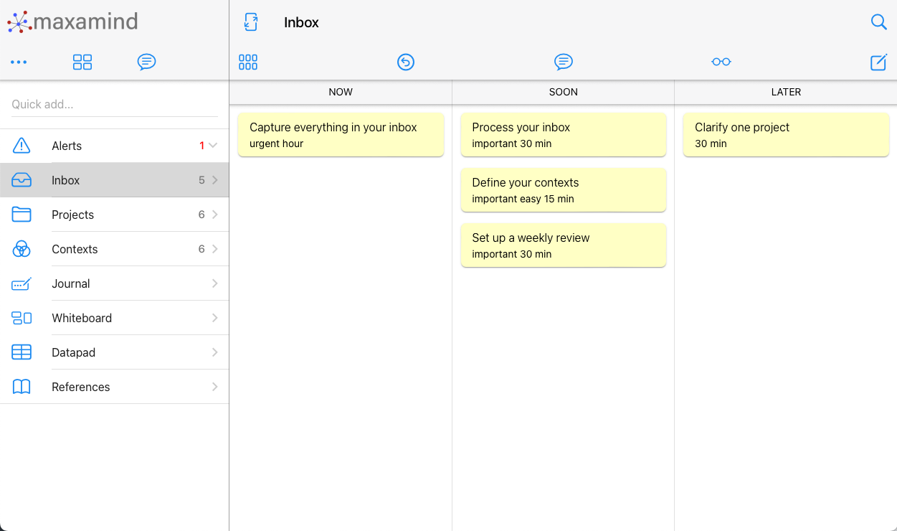
Task: Select the Whiteboard sidebar entry
Action: coord(82,318)
